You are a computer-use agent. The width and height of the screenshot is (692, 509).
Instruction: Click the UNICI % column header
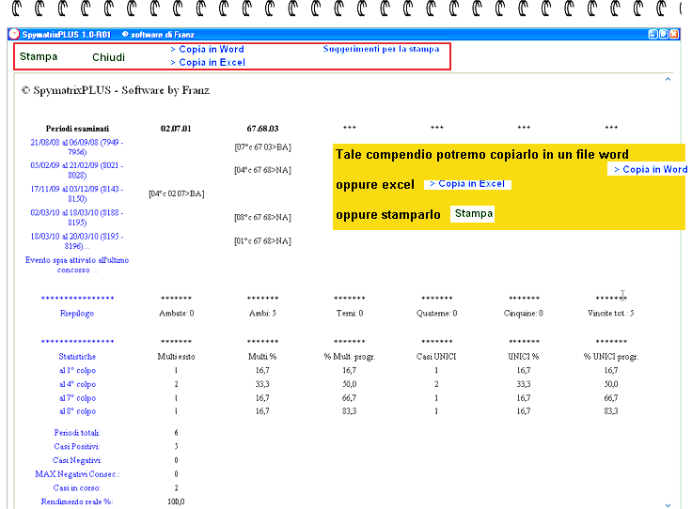(524, 357)
